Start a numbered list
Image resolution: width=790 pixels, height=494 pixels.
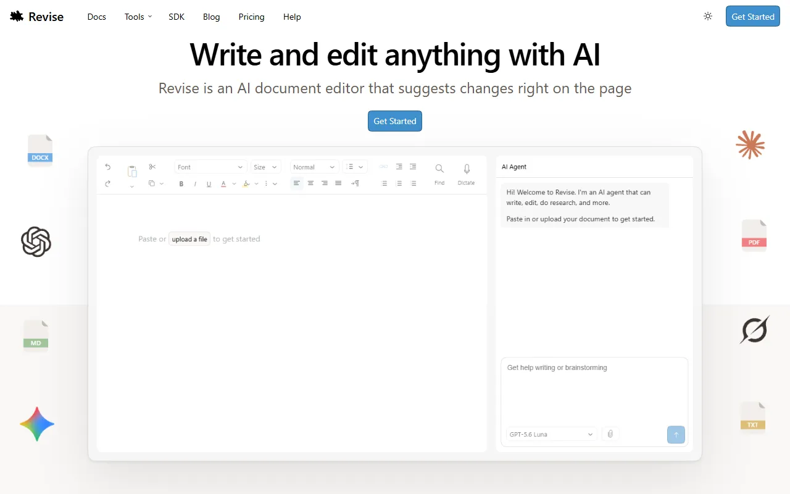click(399, 183)
